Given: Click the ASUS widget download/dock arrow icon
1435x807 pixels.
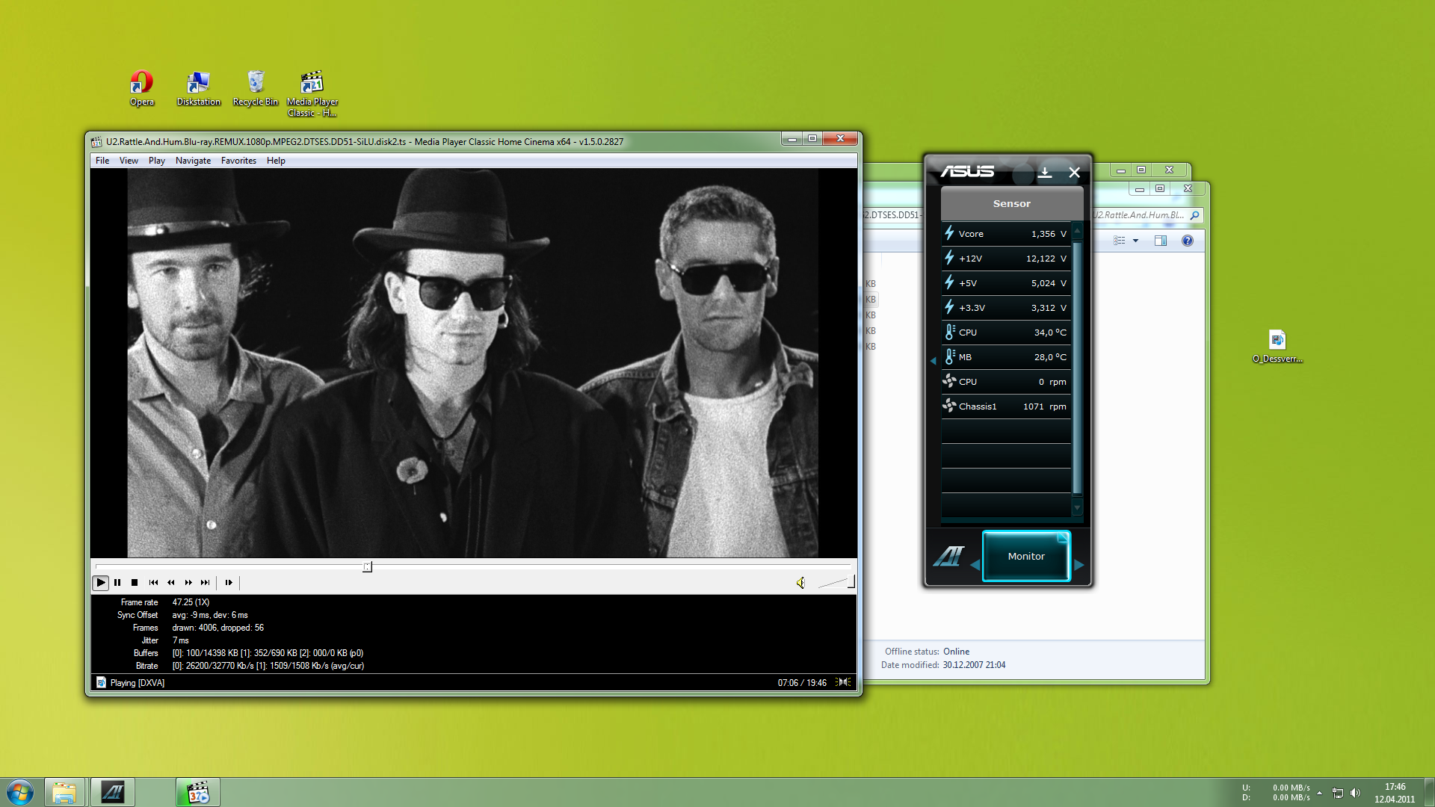Looking at the screenshot, I should (x=1045, y=173).
